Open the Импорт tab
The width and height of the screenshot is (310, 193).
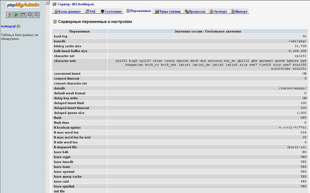pos(239,12)
